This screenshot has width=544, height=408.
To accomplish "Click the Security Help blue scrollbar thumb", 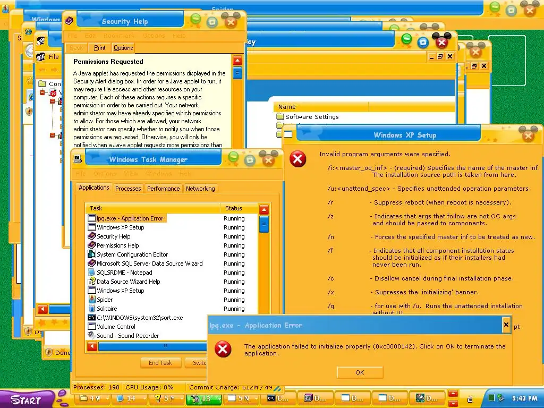I will tap(237, 73).
